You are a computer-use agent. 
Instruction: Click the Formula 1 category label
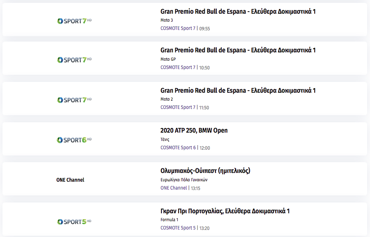point(169,220)
